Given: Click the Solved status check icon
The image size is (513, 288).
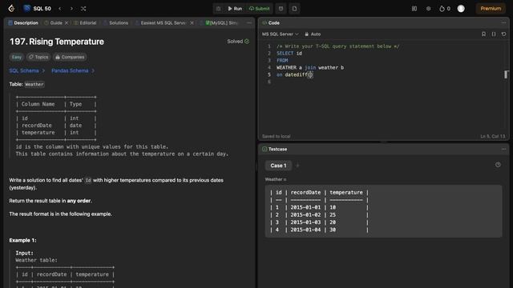Looking at the screenshot, I should tap(247, 42).
